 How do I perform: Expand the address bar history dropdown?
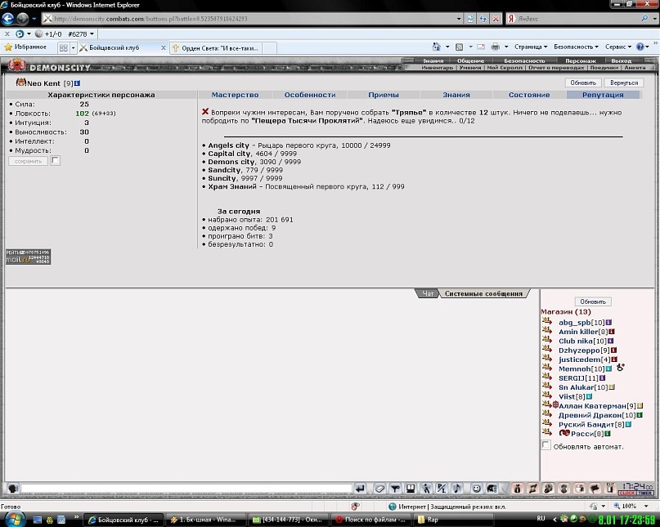click(x=459, y=19)
